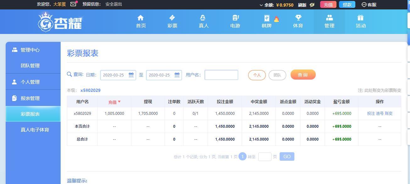Select 个人 filter toggle
Viewport: 410px width, 184px height.
point(257,75)
